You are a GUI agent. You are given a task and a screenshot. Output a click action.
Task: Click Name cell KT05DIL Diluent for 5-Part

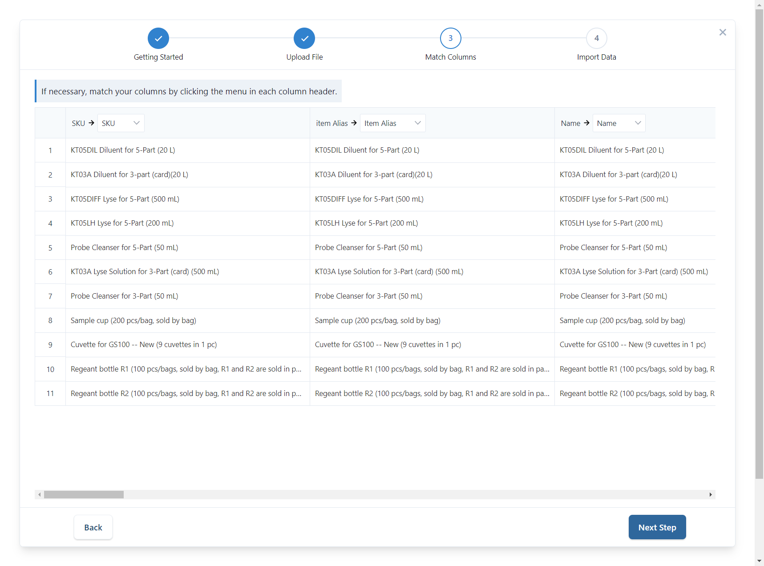(635, 150)
